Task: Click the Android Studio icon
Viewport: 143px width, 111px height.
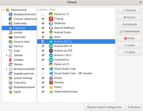Action: [51, 32]
